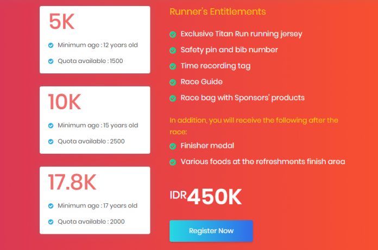Click blue check beside 5K quota available
The image size is (378, 250).
51,61
